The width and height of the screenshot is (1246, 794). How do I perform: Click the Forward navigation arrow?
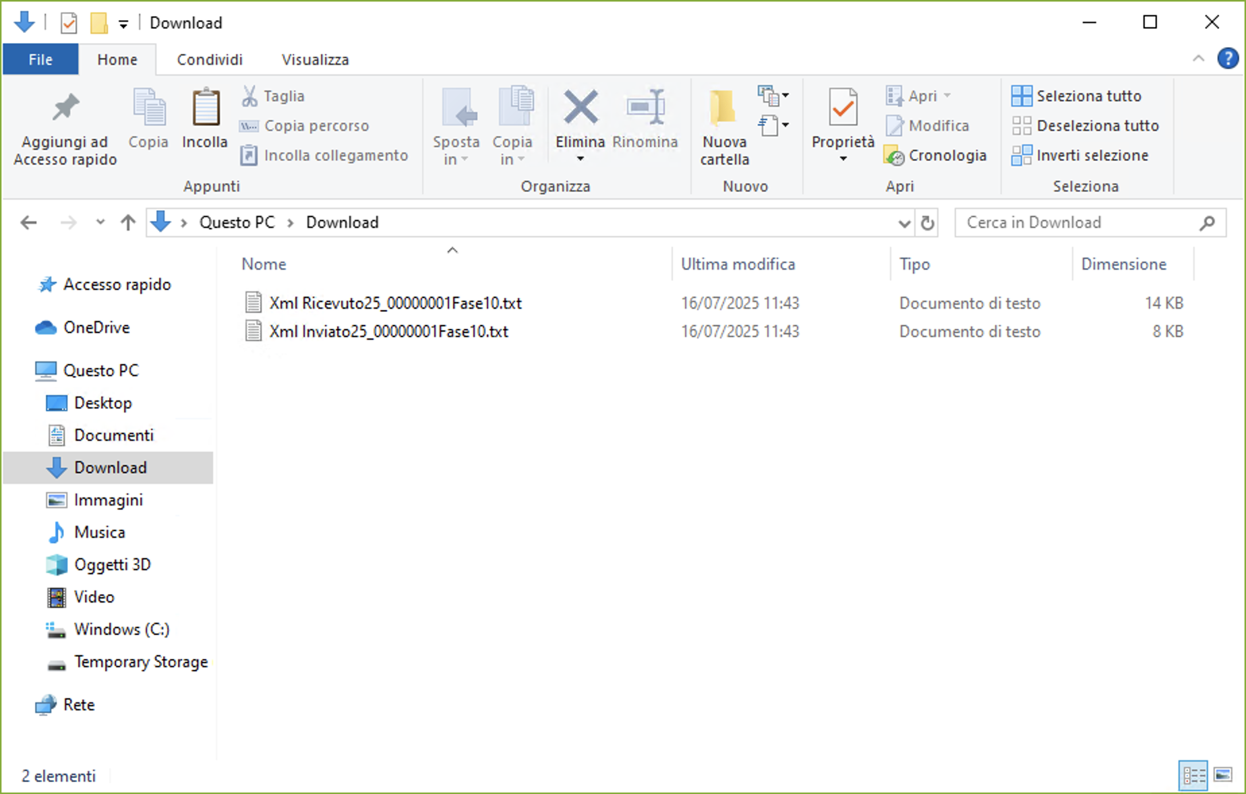click(x=68, y=222)
